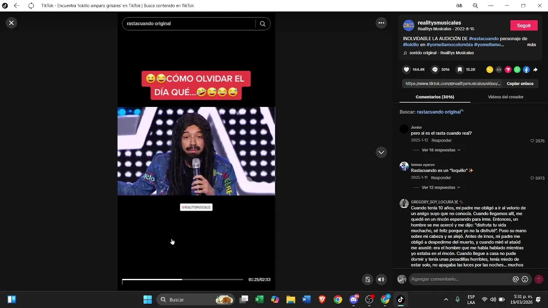The image size is (548, 308).
Task: Save the video with the bookmark icon
Action: click(x=459, y=70)
